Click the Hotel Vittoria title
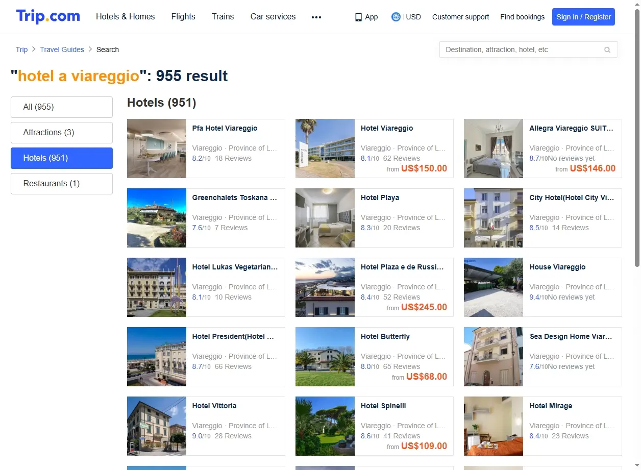641x470 pixels. pyautogui.click(x=214, y=406)
